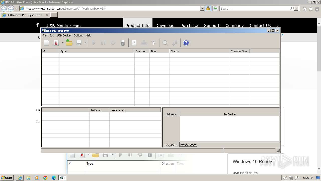
Task: Click the Time column header in top table
Action: click(159, 51)
